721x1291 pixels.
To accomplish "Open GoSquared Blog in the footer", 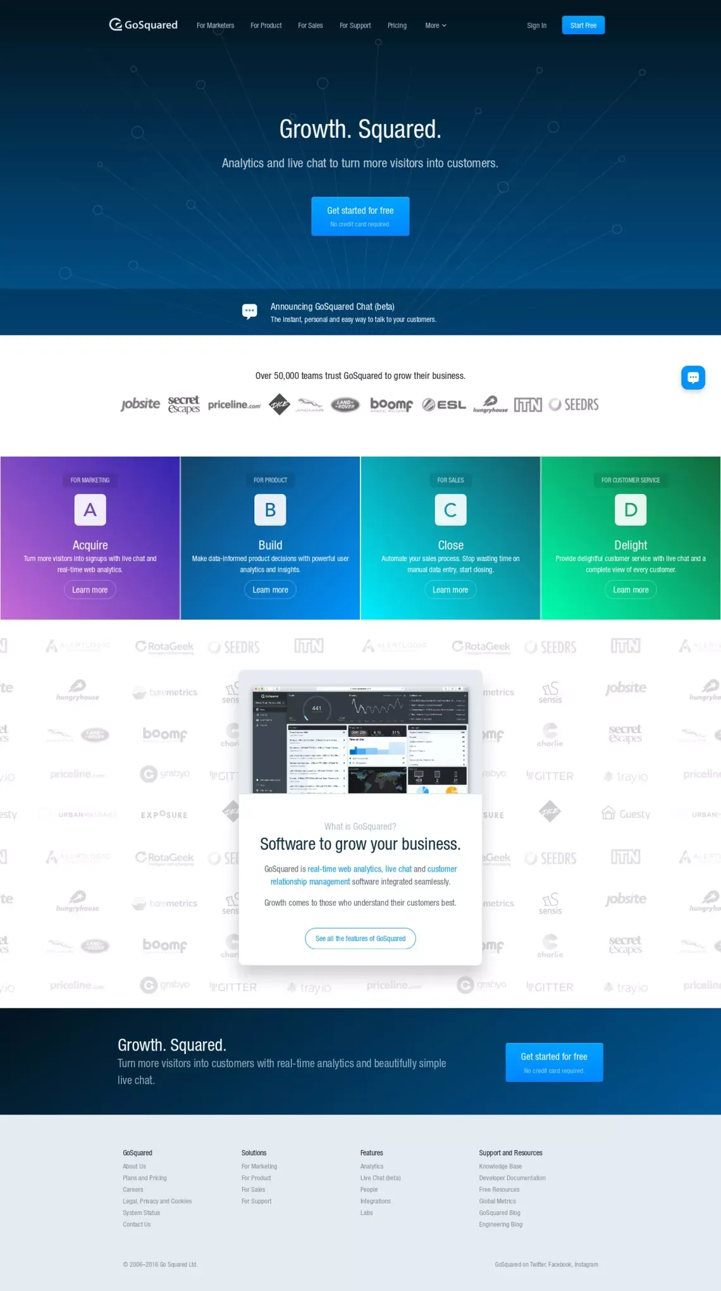I will click(500, 1213).
